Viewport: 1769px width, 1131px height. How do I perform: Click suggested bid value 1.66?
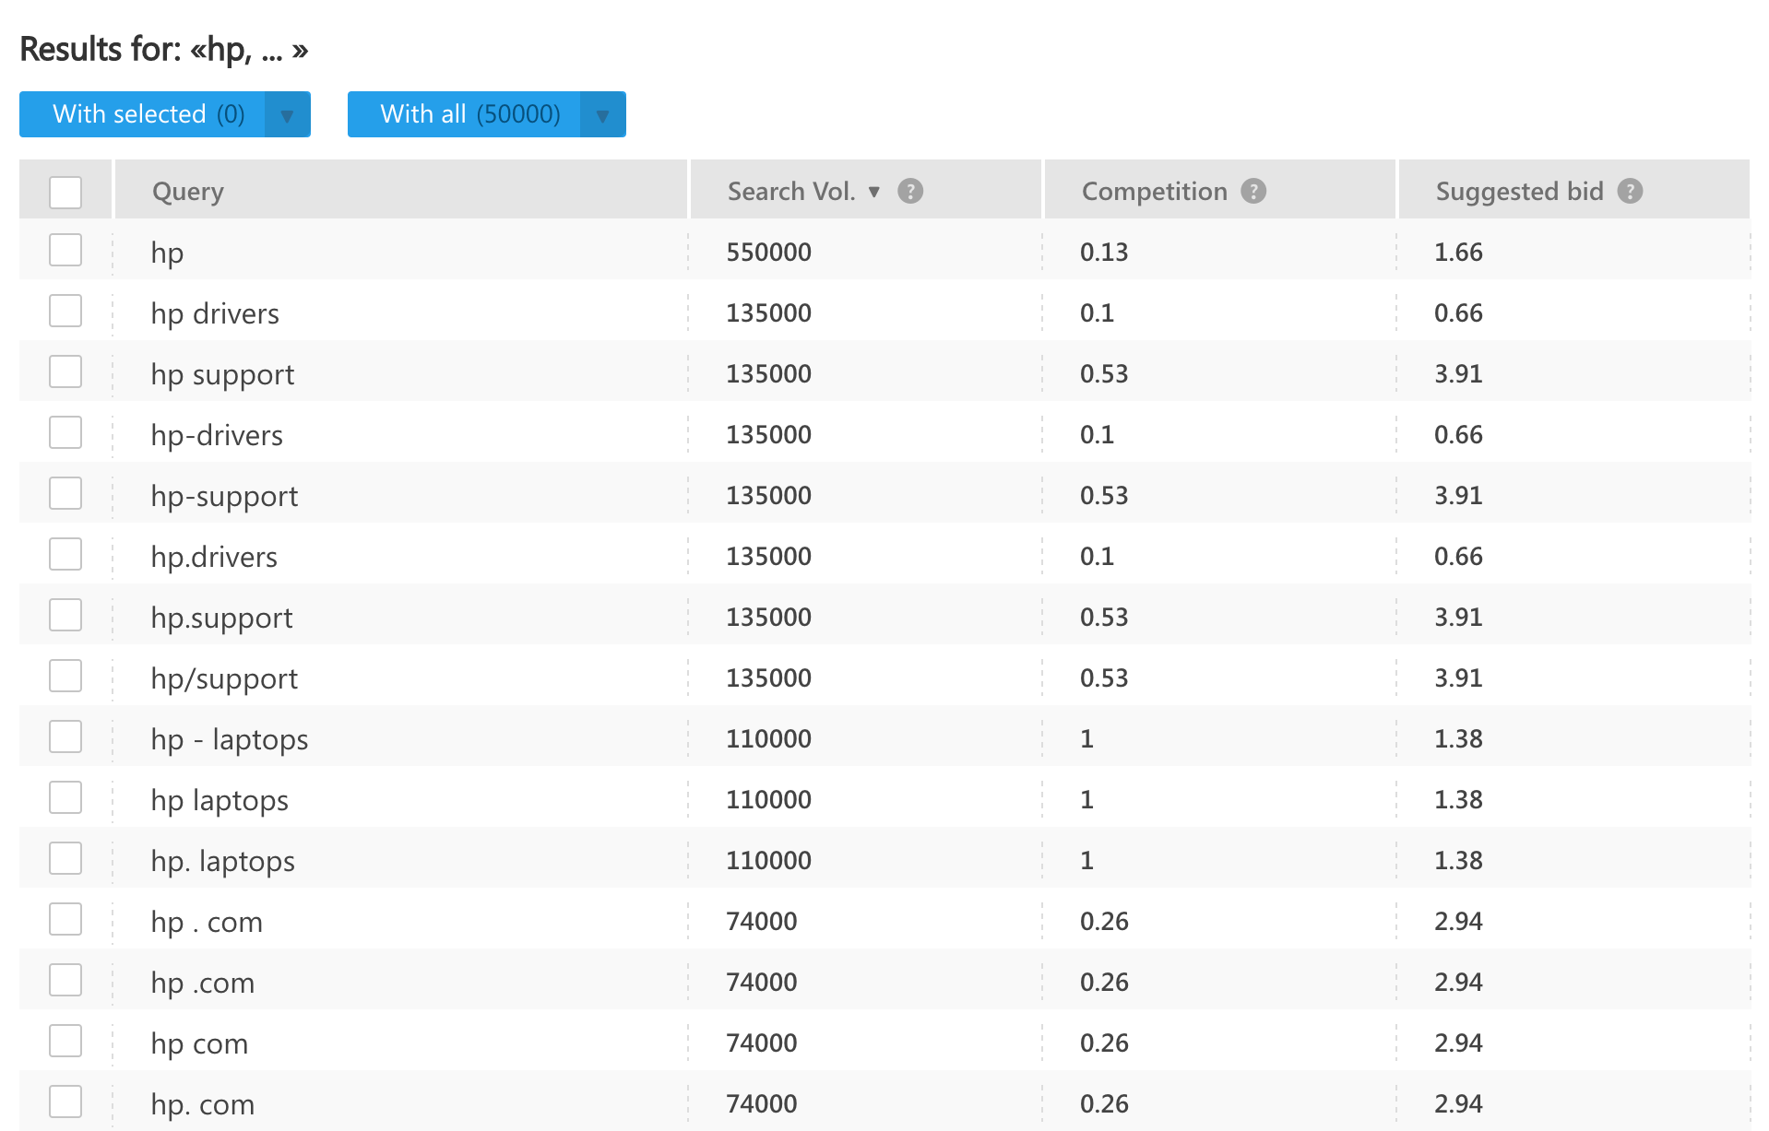1458,252
